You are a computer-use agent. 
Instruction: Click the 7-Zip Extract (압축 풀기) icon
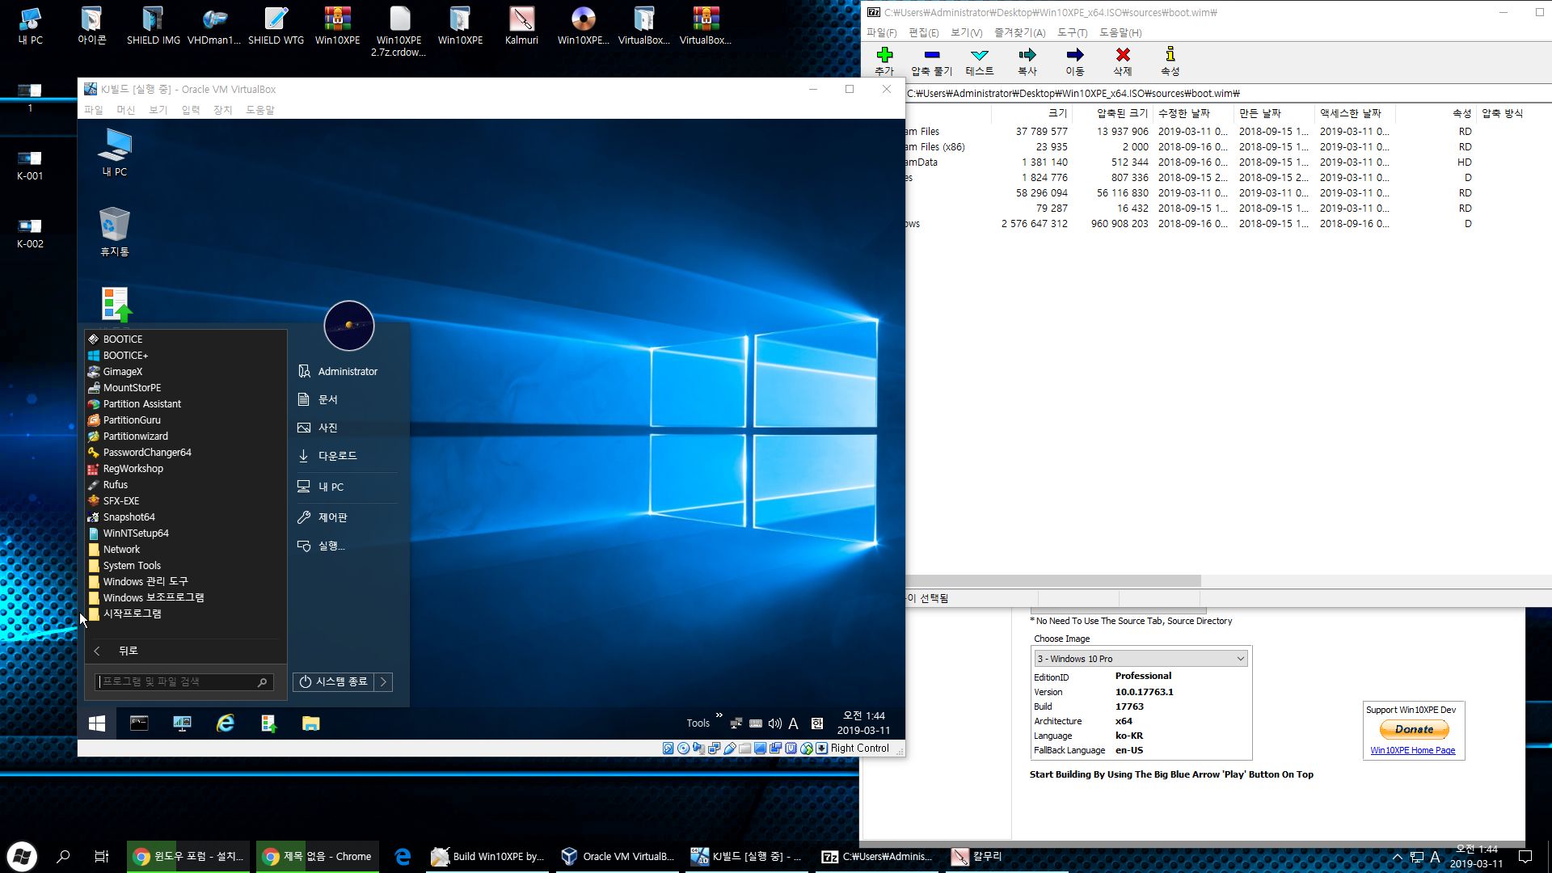tap(932, 55)
